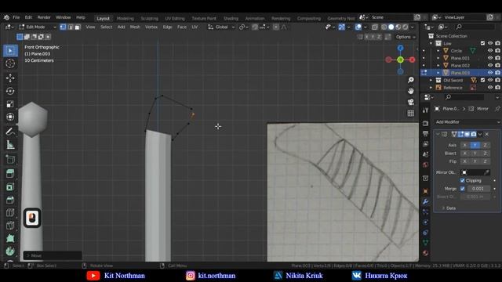Click the pan hand viewport icon

tap(411, 91)
